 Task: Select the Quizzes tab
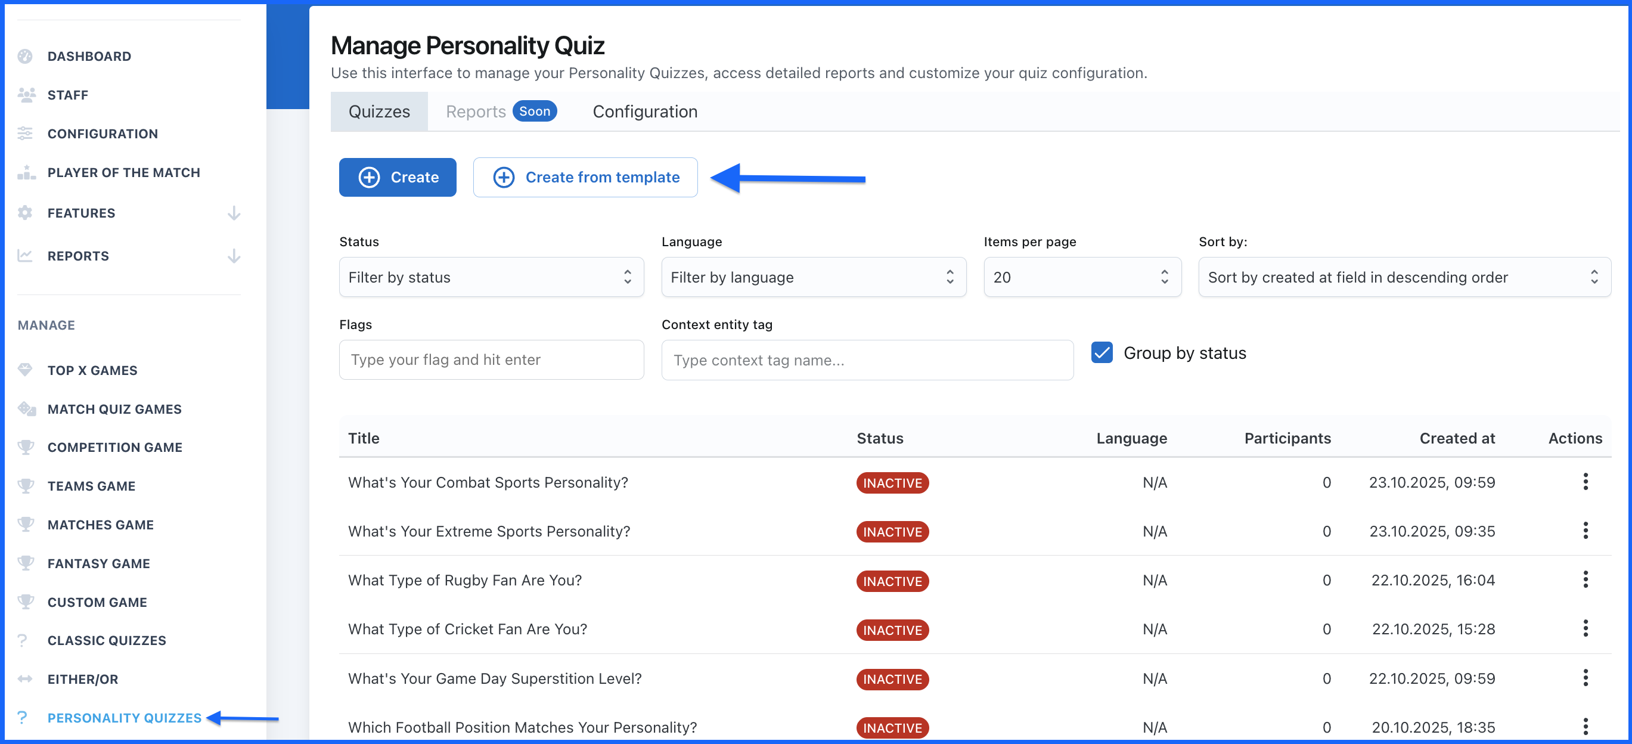pos(379,111)
